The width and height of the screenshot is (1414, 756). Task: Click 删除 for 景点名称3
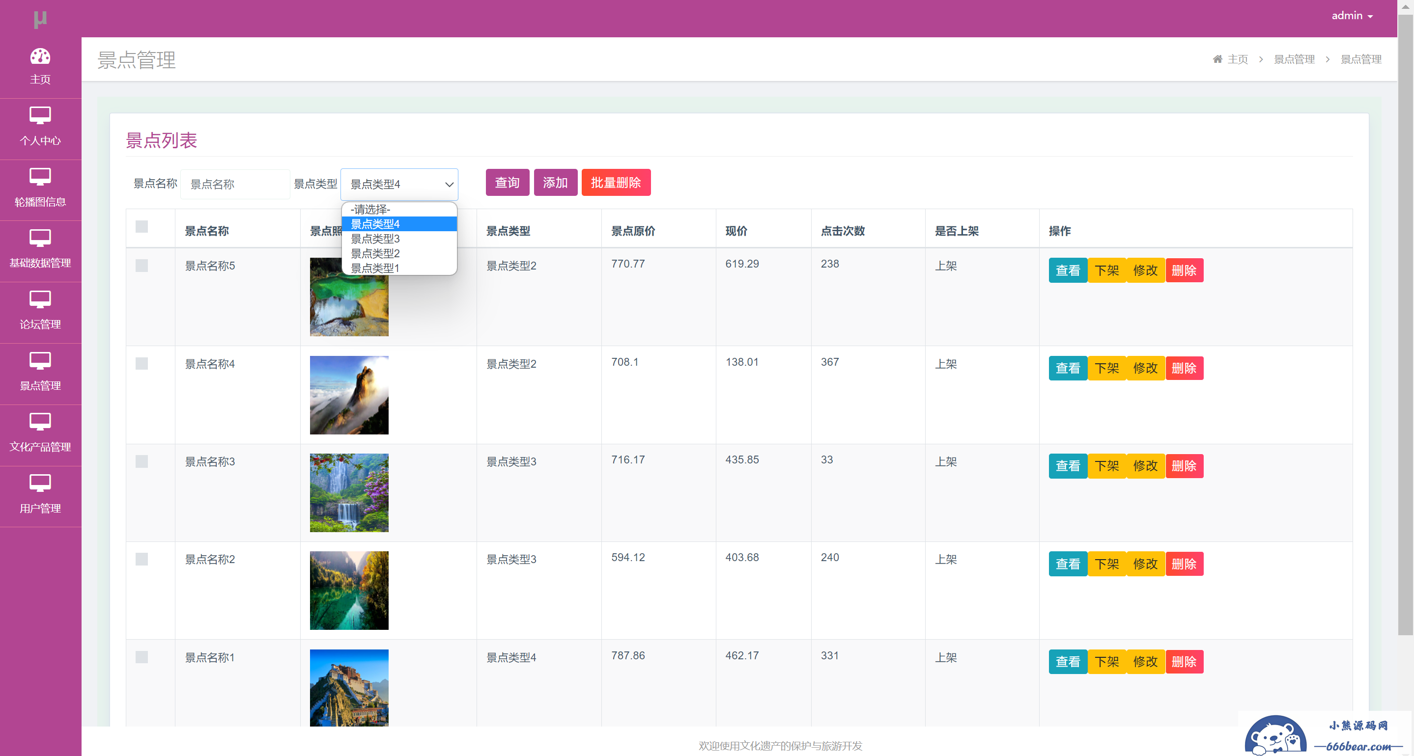(1184, 466)
